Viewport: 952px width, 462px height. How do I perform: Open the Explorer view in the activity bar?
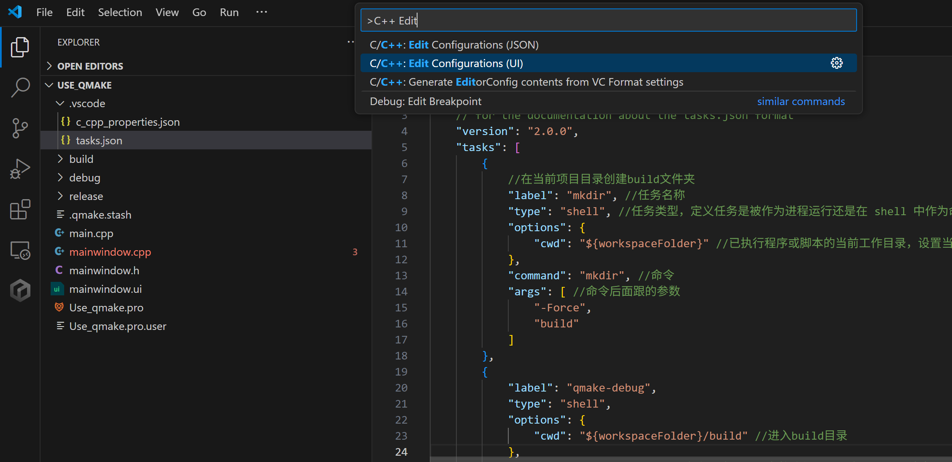click(20, 47)
